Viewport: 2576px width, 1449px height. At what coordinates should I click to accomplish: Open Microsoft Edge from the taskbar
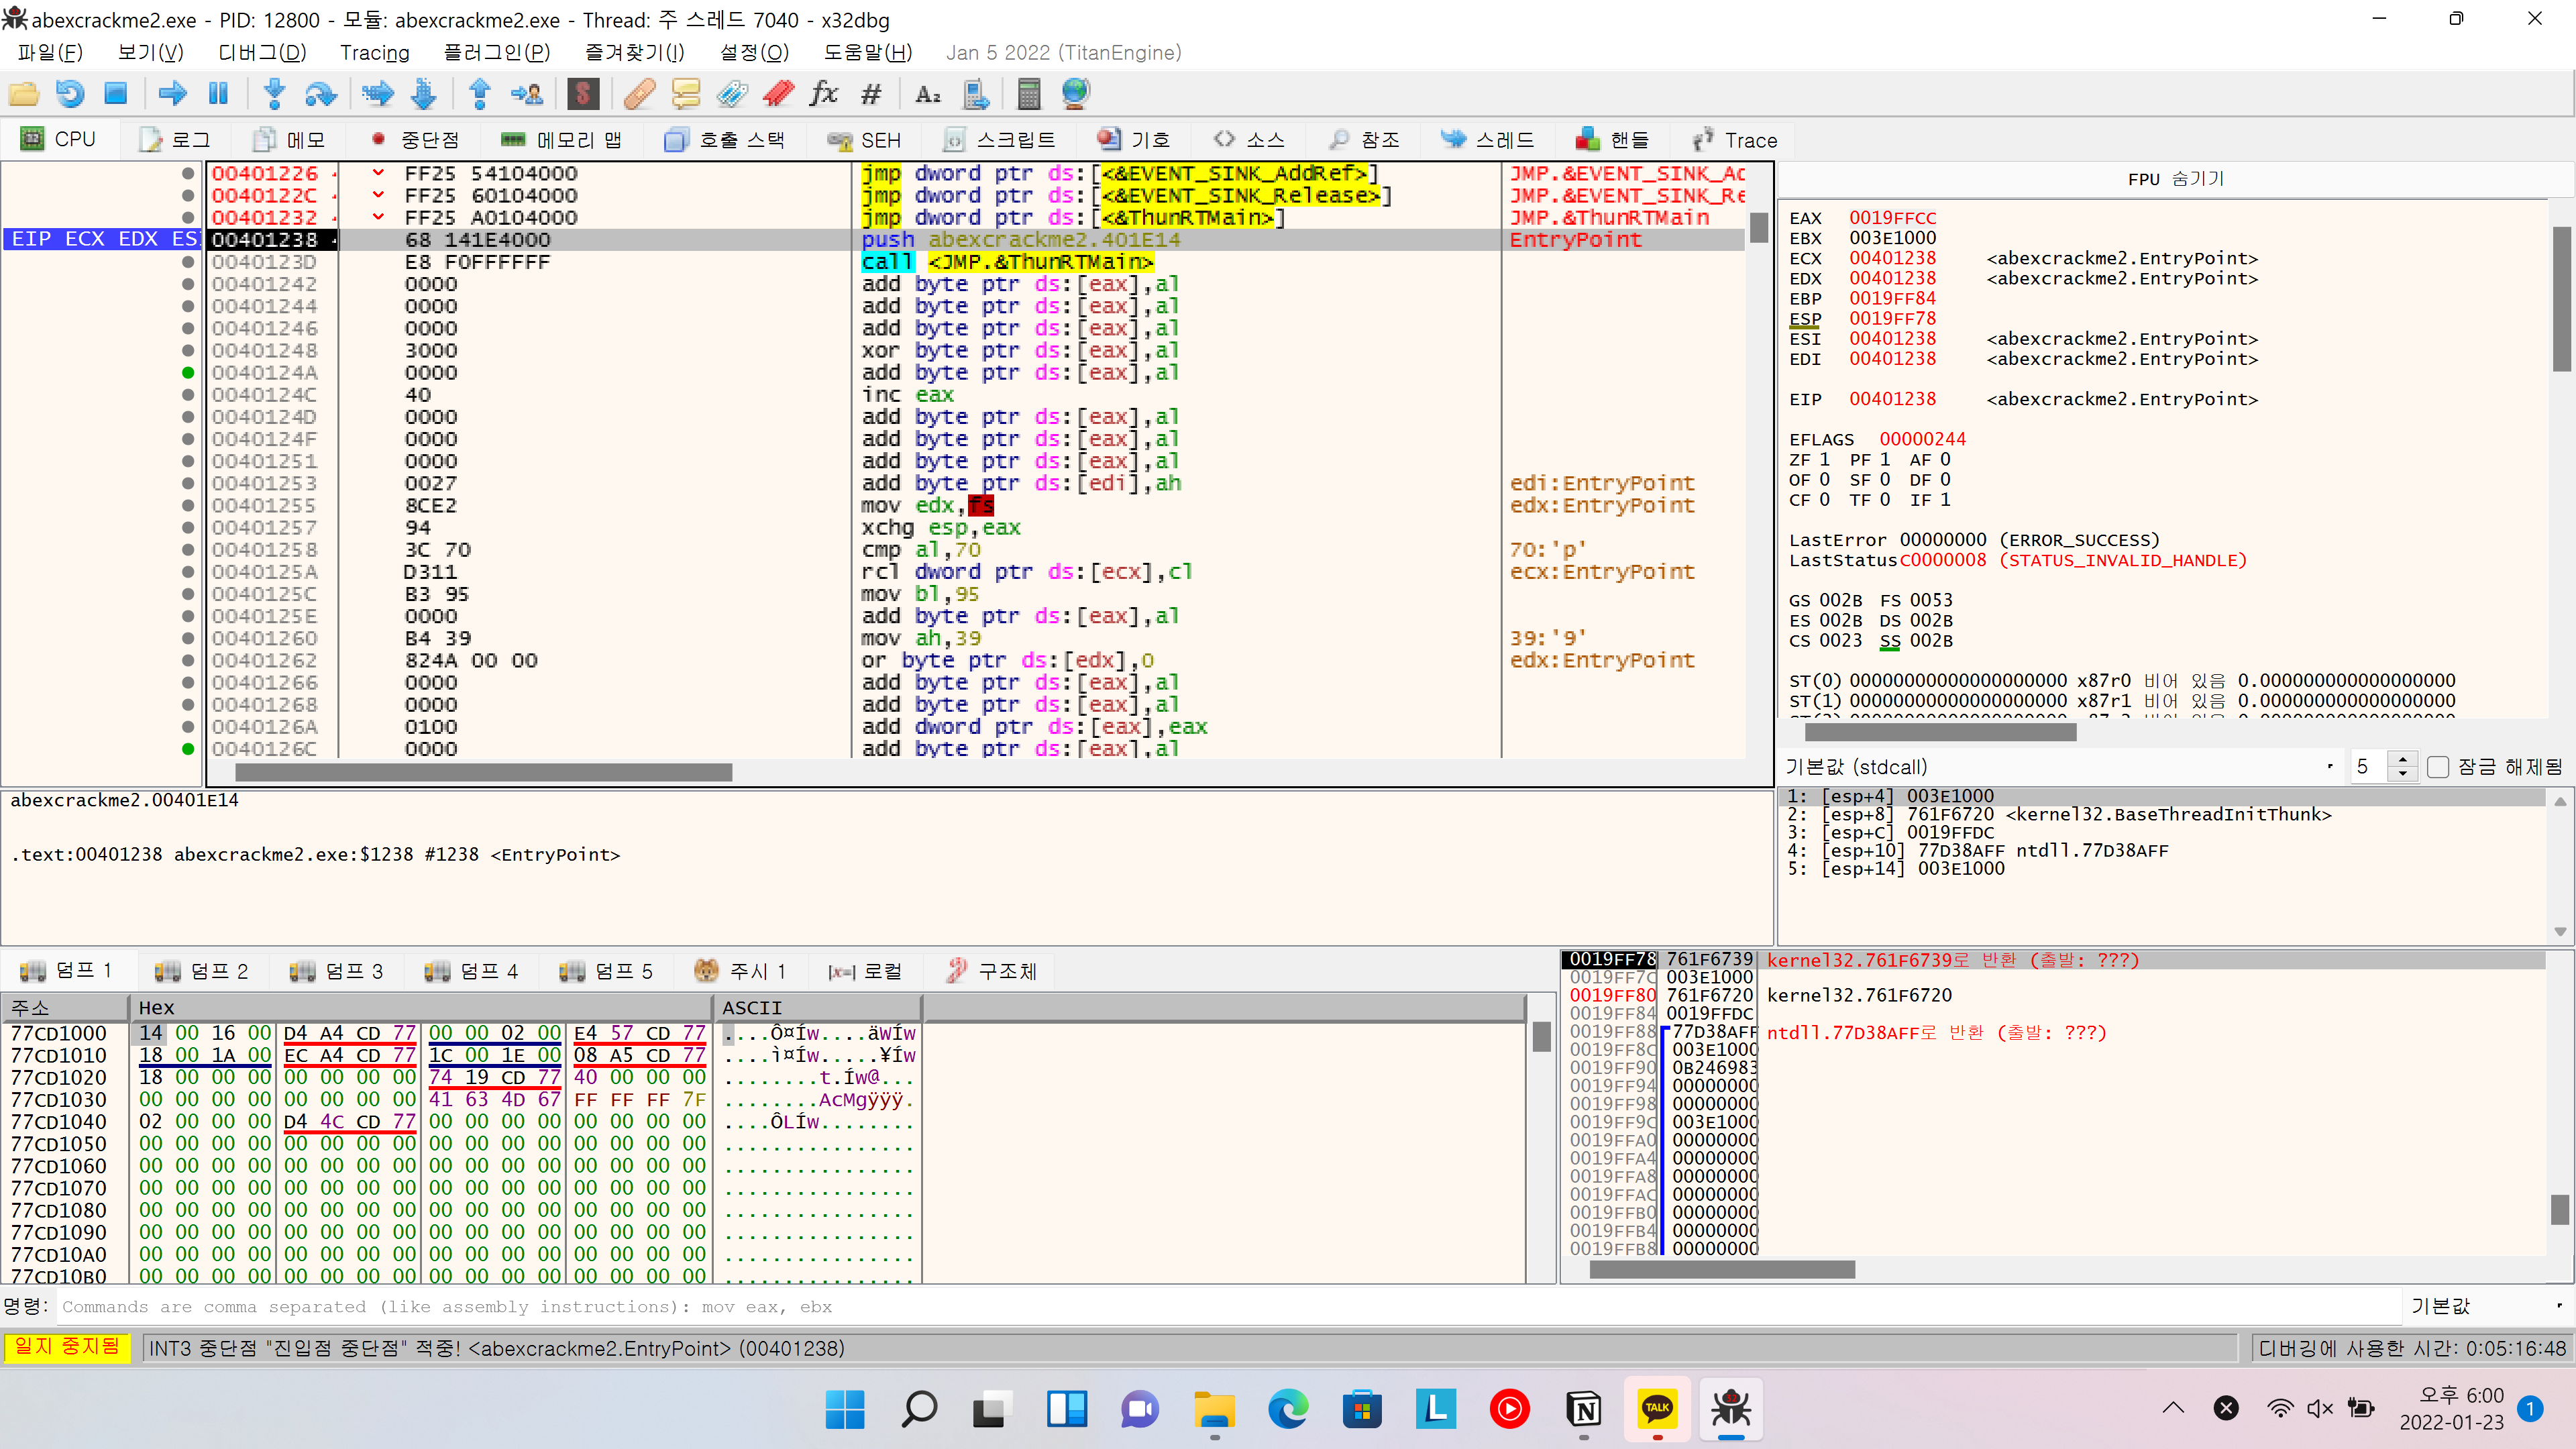click(1288, 1409)
